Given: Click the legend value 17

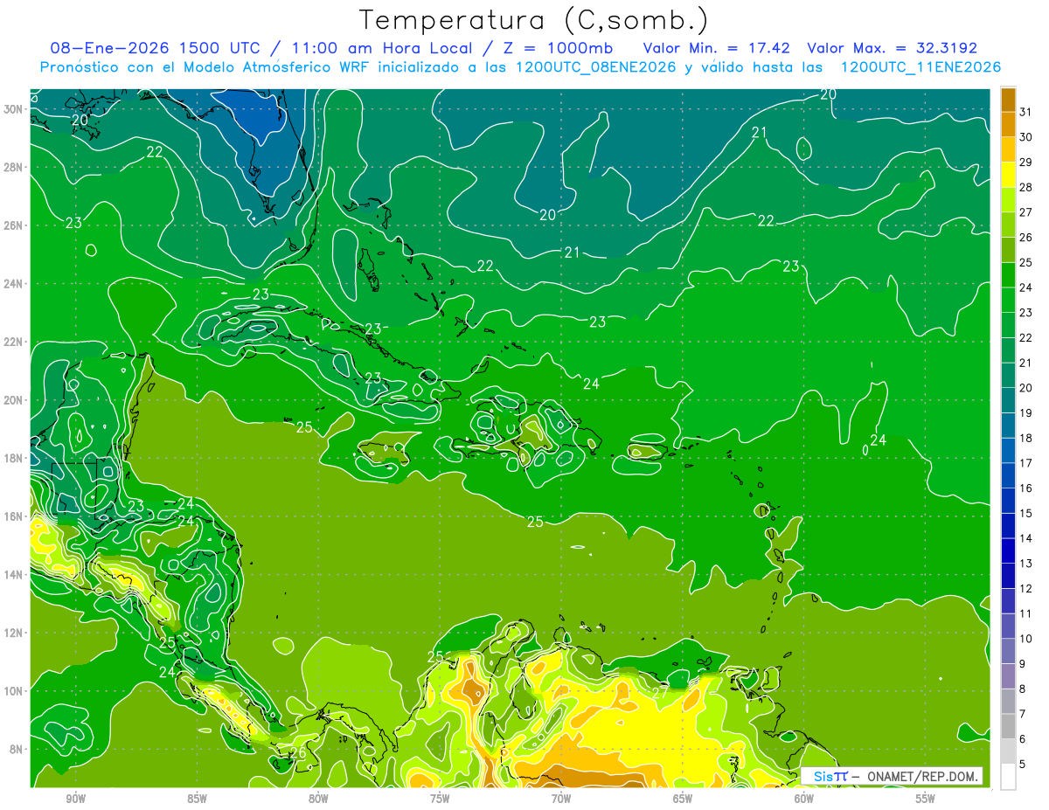Looking at the screenshot, I should [1025, 463].
